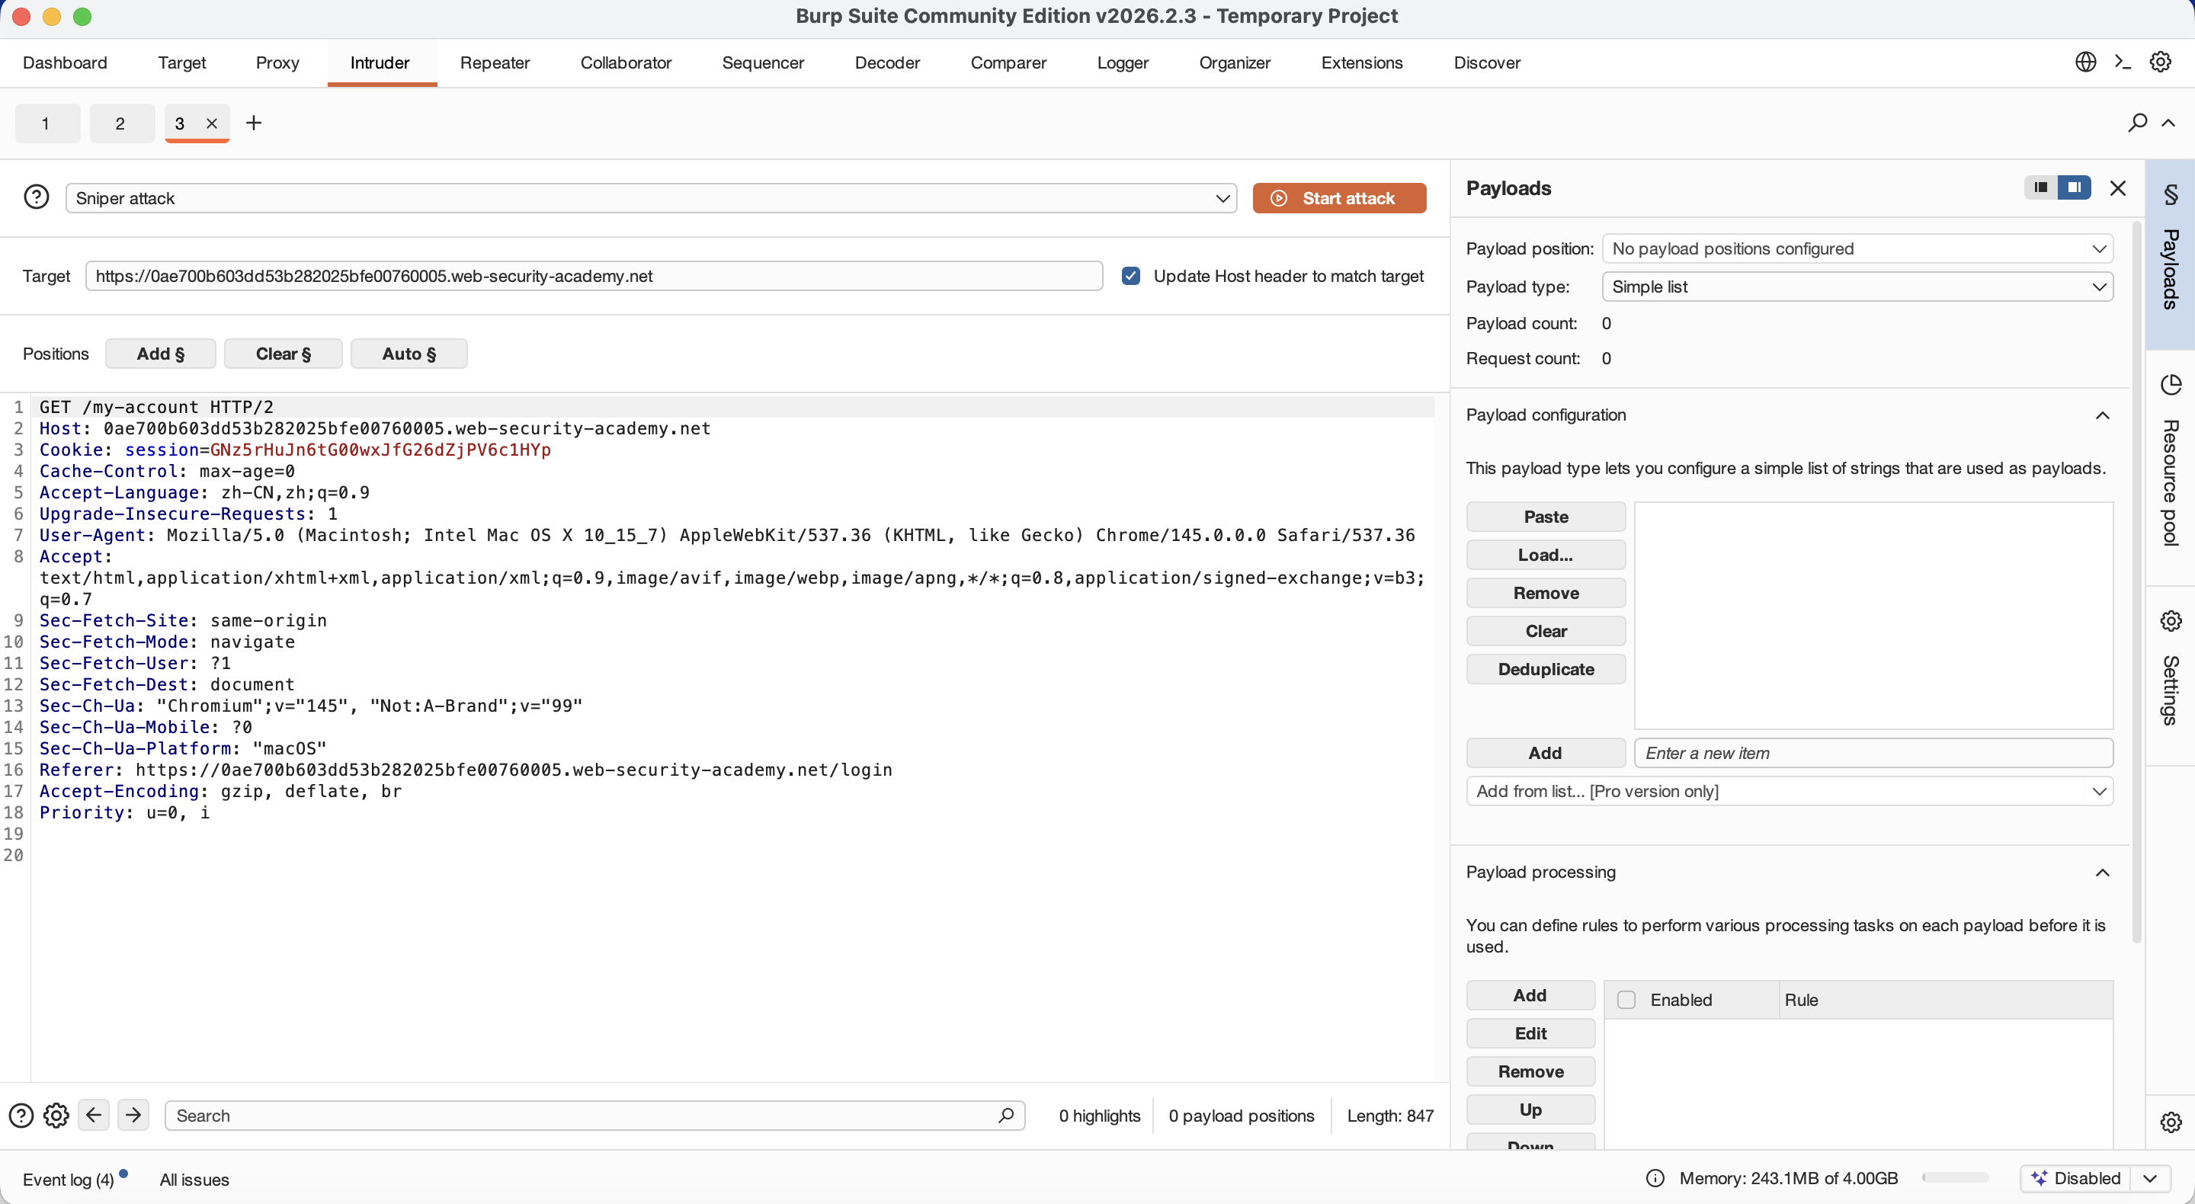Click the GET /my-account request line
The height and width of the screenshot is (1204, 2195).
tap(157, 407)
